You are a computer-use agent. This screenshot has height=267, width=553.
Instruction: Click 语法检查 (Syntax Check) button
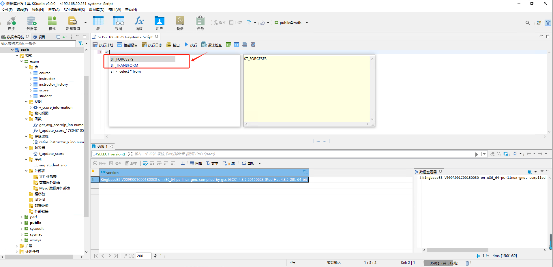click(x=212, y=45)
